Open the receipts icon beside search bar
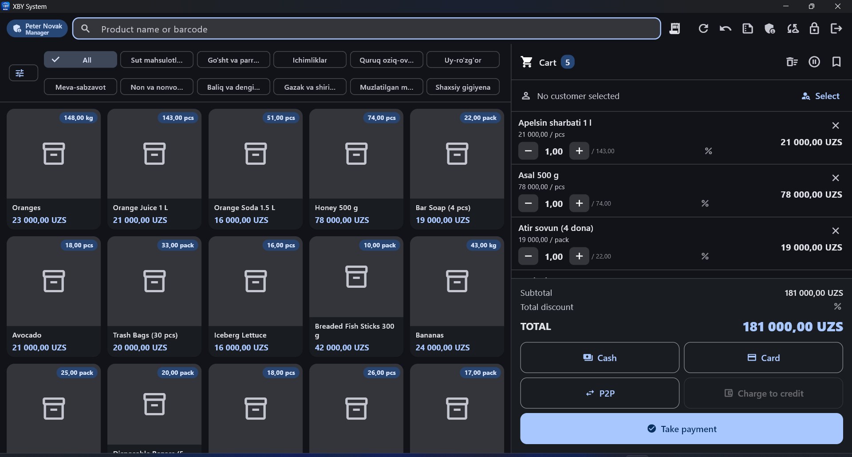 [x=674, y=29]
